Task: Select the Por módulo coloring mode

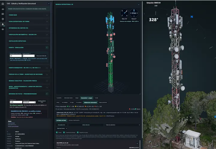Action: (x=79, y=102)
